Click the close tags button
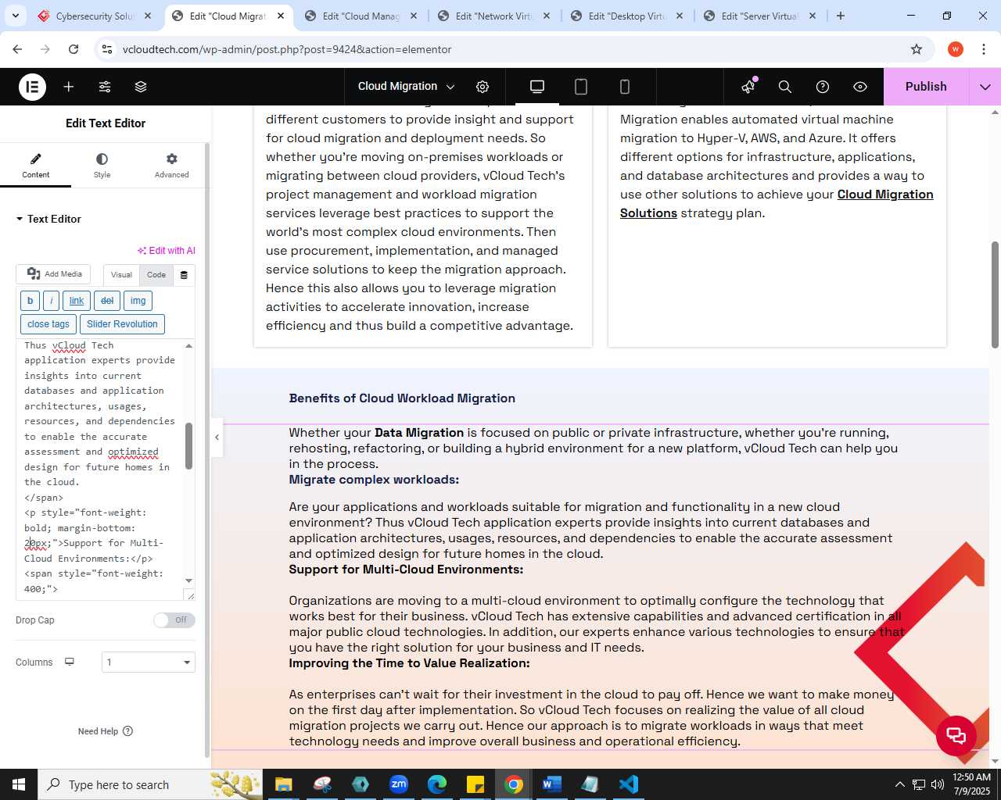 click(48, 324)
